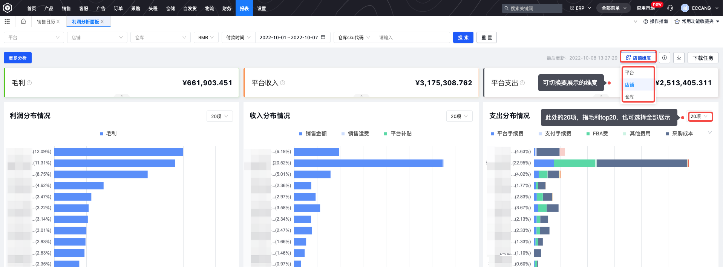Click the 更多分析 button
This screenshot has width=723, height=267.
[x=18, y=58]
